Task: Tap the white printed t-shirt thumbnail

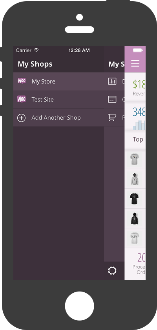Action: point(134,238)
